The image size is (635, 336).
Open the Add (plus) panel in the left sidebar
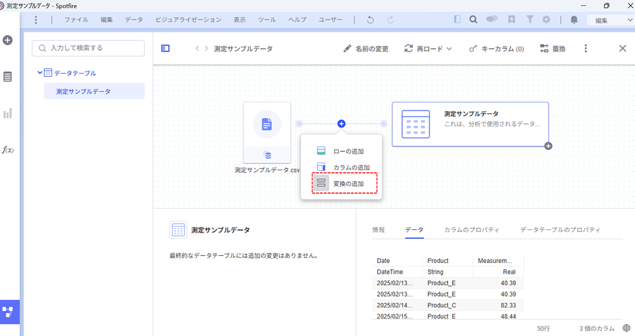tap(8, 40)
